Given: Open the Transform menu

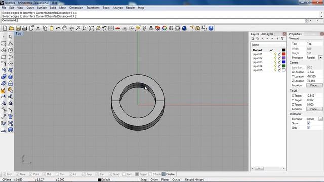Looking at the screenshot, I should point(93,8).
